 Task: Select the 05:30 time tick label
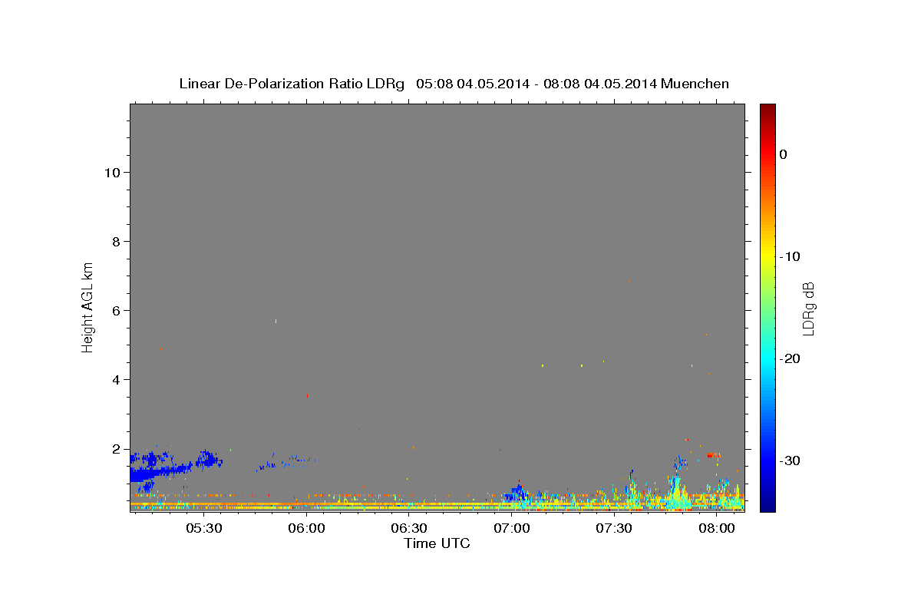click(x=206, y=528)
